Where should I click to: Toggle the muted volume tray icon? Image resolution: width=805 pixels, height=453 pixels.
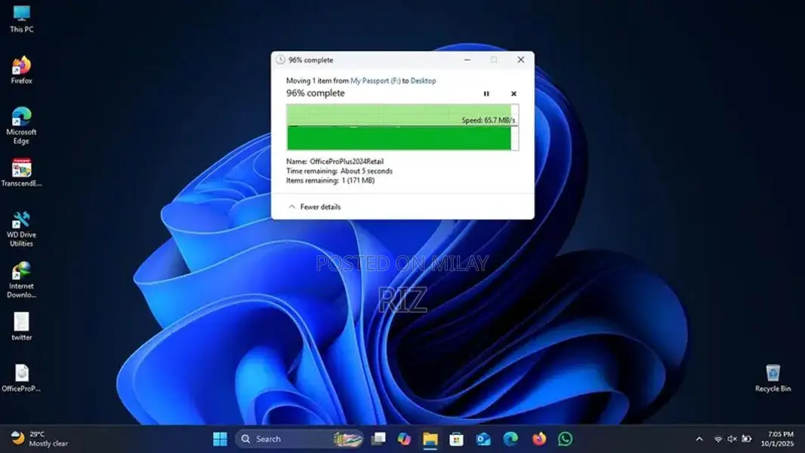732,439
